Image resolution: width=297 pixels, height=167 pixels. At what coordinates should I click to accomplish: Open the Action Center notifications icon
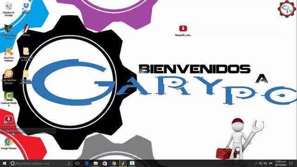[291, 163]
